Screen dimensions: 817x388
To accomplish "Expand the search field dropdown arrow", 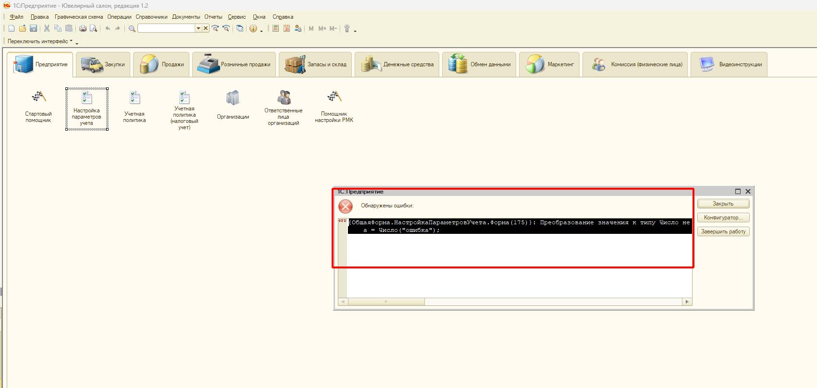I will pyautogui.click(x=198, y=28).
